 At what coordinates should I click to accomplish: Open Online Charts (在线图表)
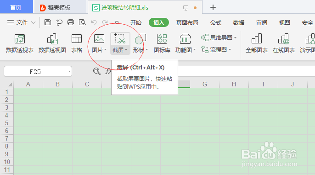pos(284,43)
